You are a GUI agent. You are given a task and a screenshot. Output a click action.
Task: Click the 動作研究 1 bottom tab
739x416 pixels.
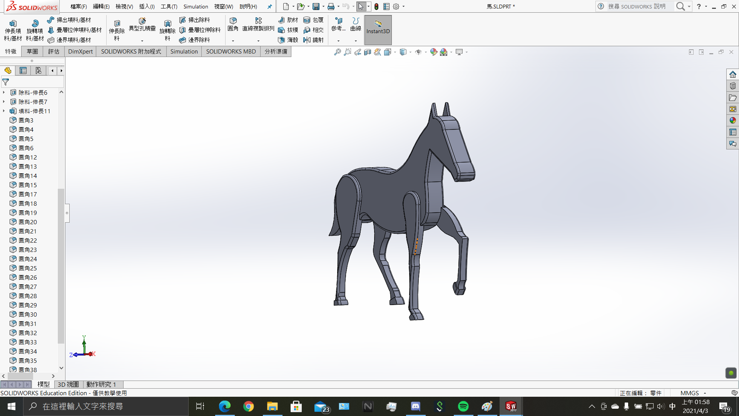click(x=101, y=384)
